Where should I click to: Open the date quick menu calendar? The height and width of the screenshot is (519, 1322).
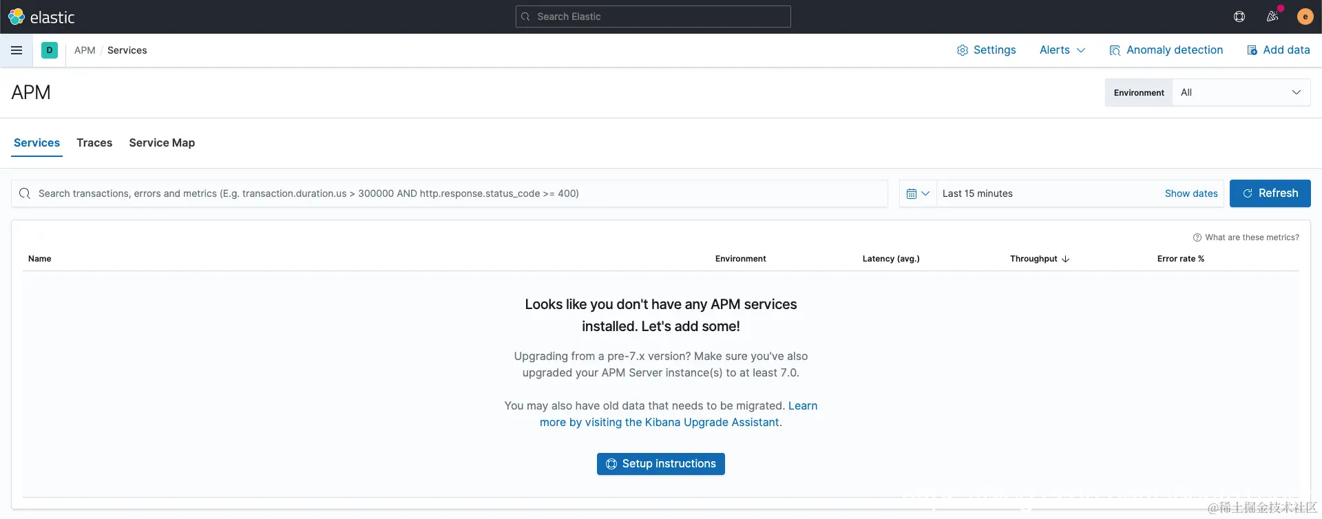coord(918,193)
